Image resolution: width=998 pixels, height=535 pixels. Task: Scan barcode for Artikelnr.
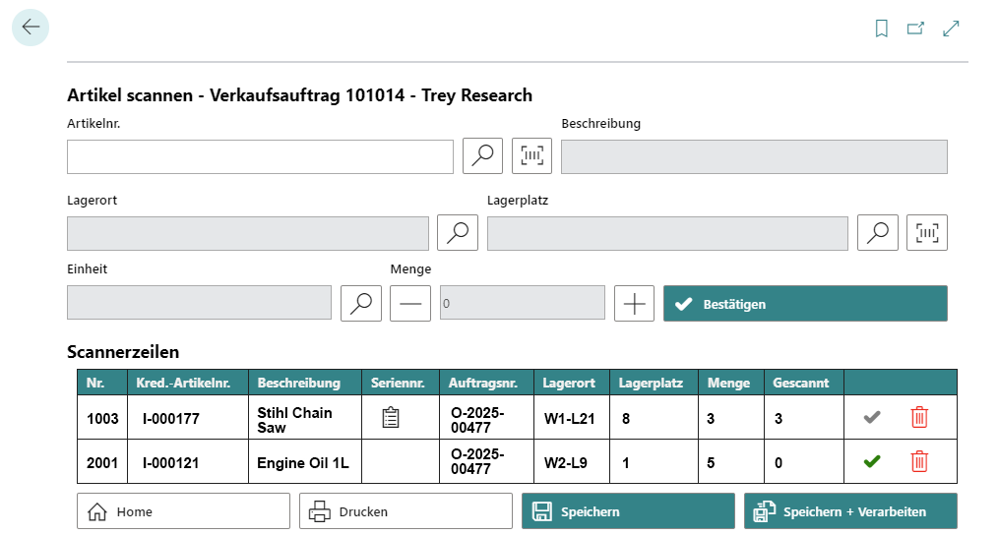(x=532, y=155)
